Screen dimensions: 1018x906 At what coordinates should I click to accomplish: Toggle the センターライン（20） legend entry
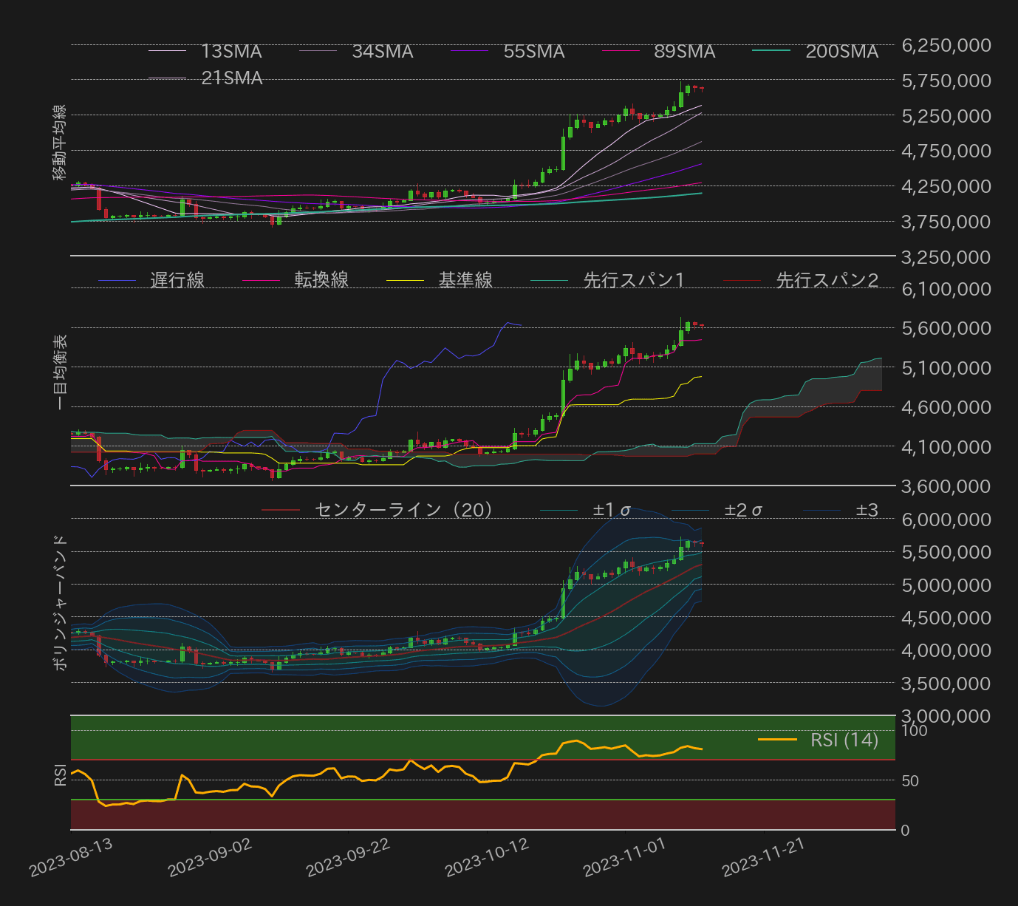[x=403, y=511]
